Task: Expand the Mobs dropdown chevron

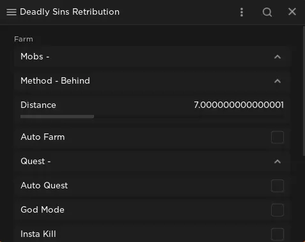Action: (278, 57)
